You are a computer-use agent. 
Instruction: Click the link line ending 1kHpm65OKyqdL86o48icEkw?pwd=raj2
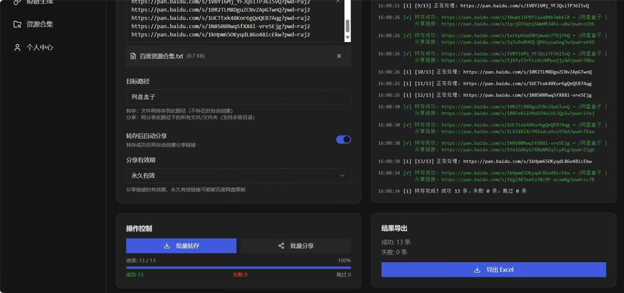(221, 34)
